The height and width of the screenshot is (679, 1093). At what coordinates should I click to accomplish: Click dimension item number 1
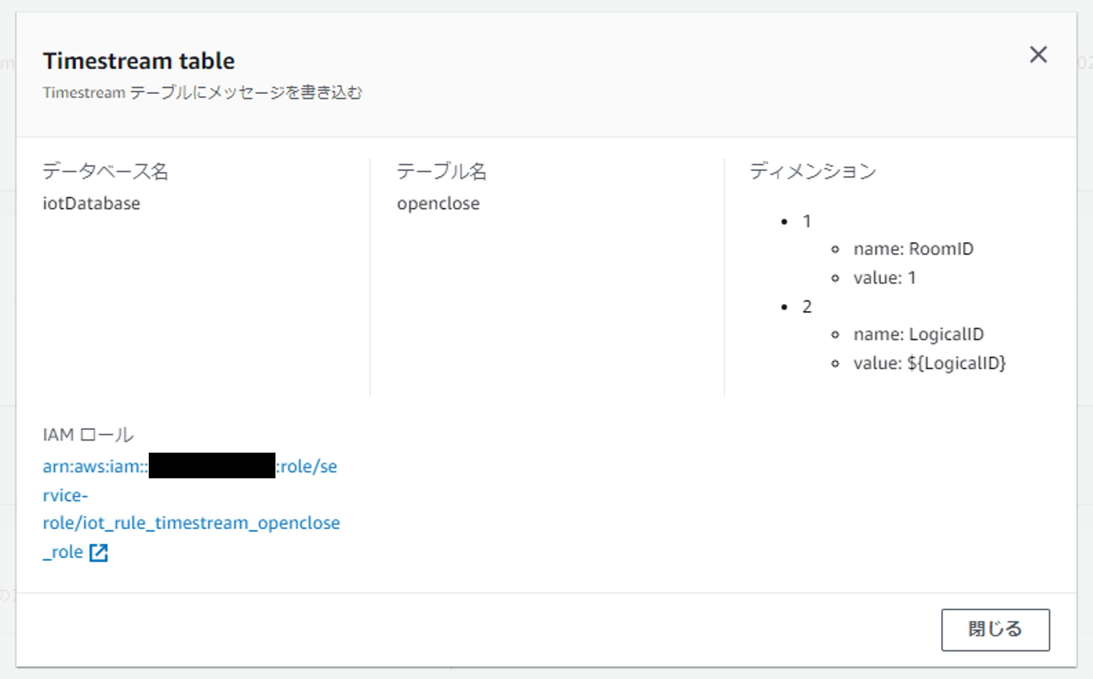[x=807, y=222]
